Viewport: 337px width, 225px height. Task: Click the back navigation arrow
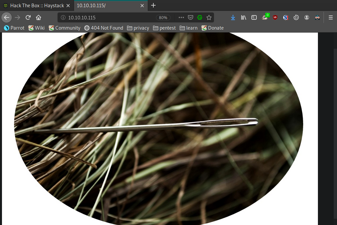click(x=7, y=17)
